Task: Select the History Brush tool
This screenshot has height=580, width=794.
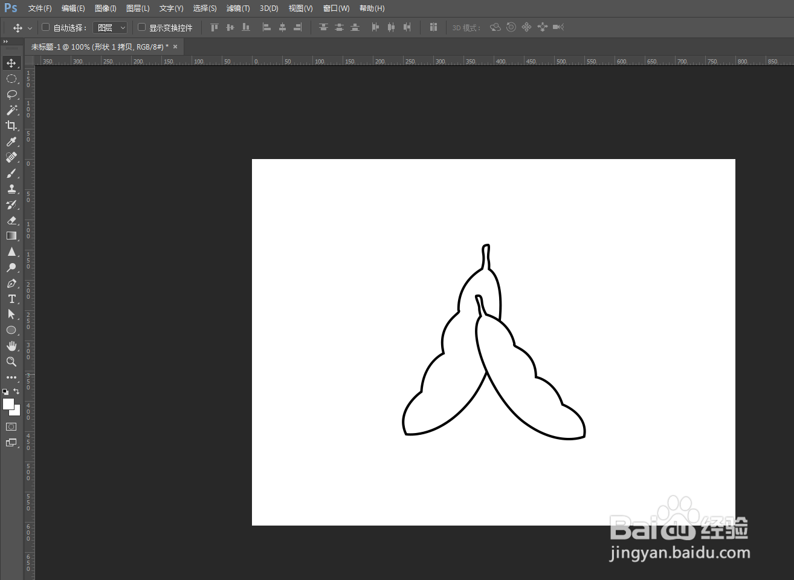Action: pos(11,204)
